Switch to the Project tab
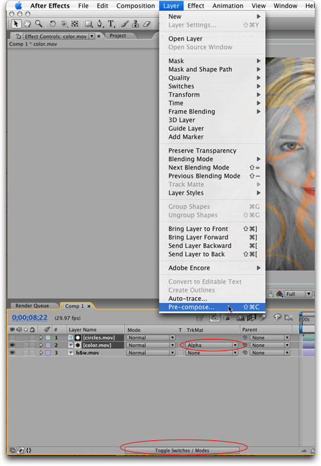 click(117, 36)
